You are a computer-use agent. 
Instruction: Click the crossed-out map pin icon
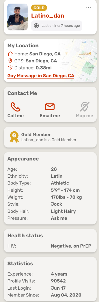point(85,107)
